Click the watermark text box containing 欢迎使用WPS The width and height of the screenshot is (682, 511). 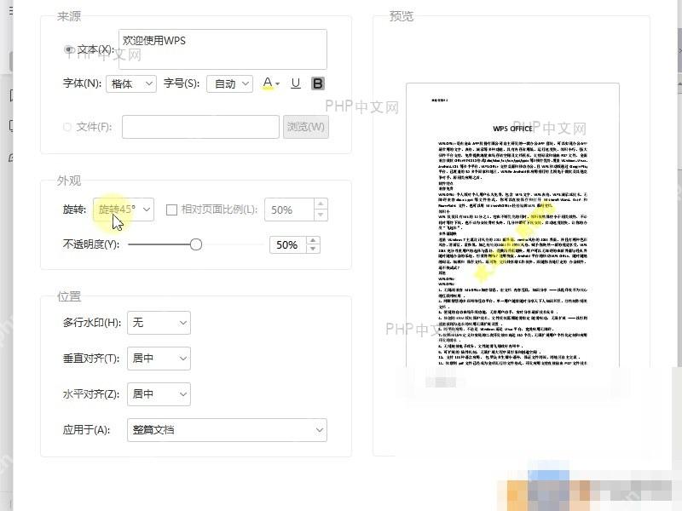(223, 49)
